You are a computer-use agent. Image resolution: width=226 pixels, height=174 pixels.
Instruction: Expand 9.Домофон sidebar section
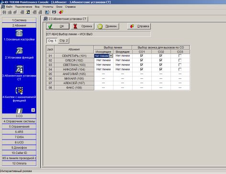point(19,148)
